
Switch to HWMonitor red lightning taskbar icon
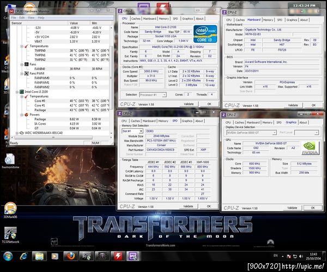coord(118,256)
